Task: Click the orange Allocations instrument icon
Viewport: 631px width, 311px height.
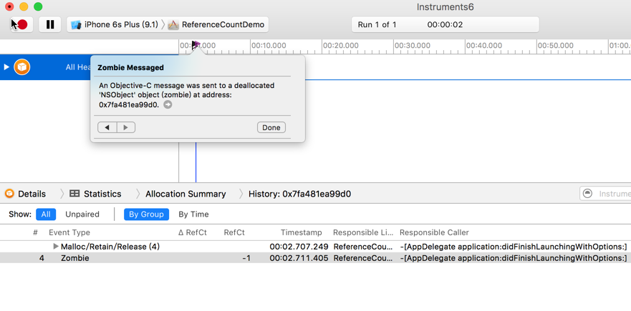Action: [x=22, y=67]
